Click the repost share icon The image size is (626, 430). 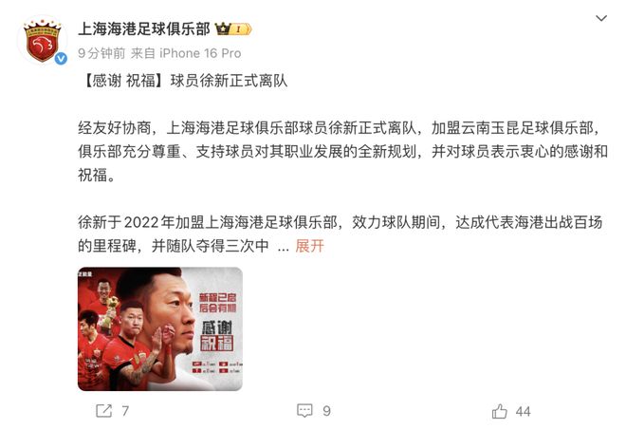pyautogui.click(x=103, y=410)
